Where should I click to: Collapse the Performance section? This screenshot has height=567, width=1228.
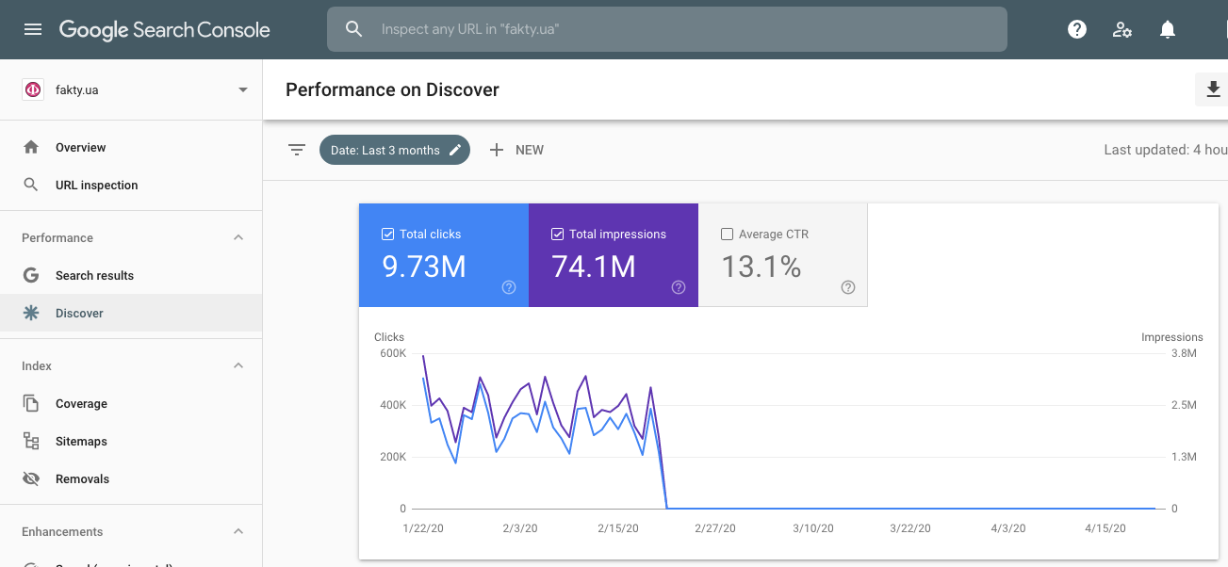238,237
